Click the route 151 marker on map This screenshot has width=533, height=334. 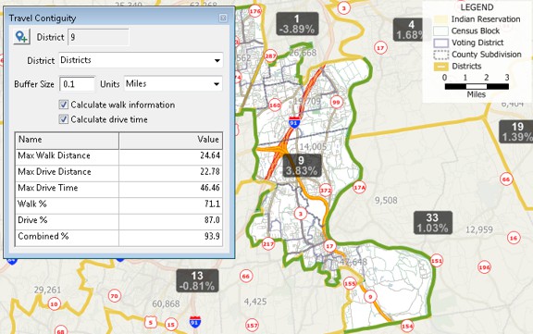[x=437, y=261]
